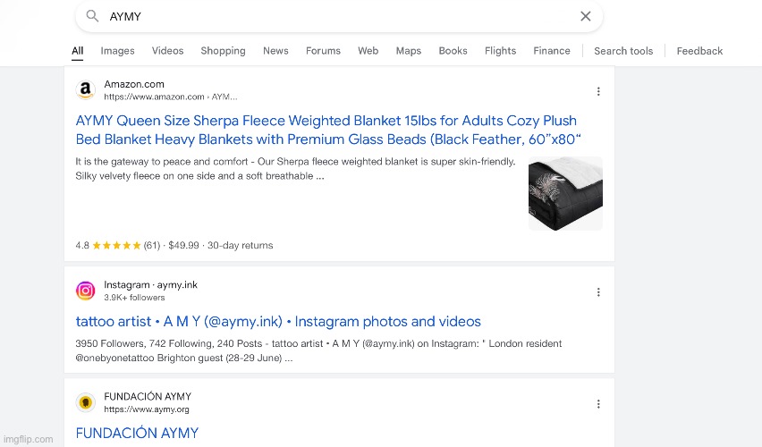The height and width of the screenshot is (447, 762).
Task: Click the Feedback link
Action: (x=699, y=51)
